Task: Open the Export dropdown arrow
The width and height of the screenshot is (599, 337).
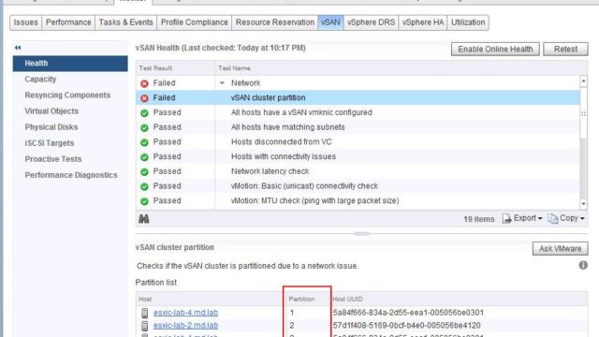Action: coord(540,219)
